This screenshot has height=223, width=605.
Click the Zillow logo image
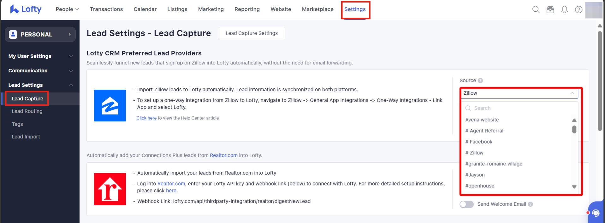110,105
